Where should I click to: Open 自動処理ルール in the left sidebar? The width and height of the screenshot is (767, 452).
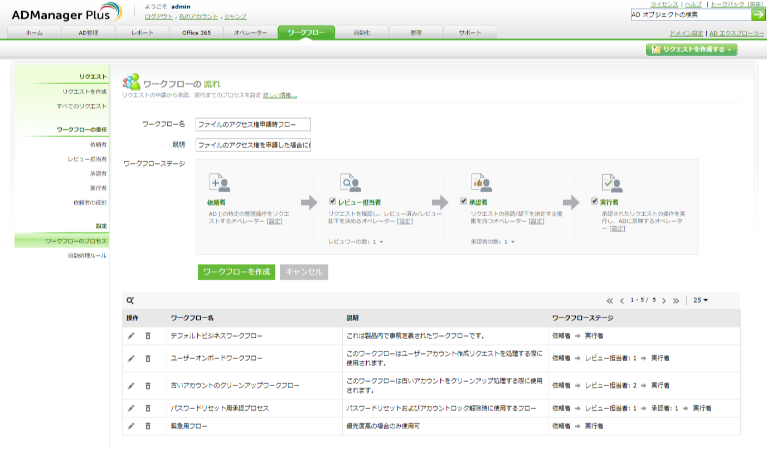point(87,255)
